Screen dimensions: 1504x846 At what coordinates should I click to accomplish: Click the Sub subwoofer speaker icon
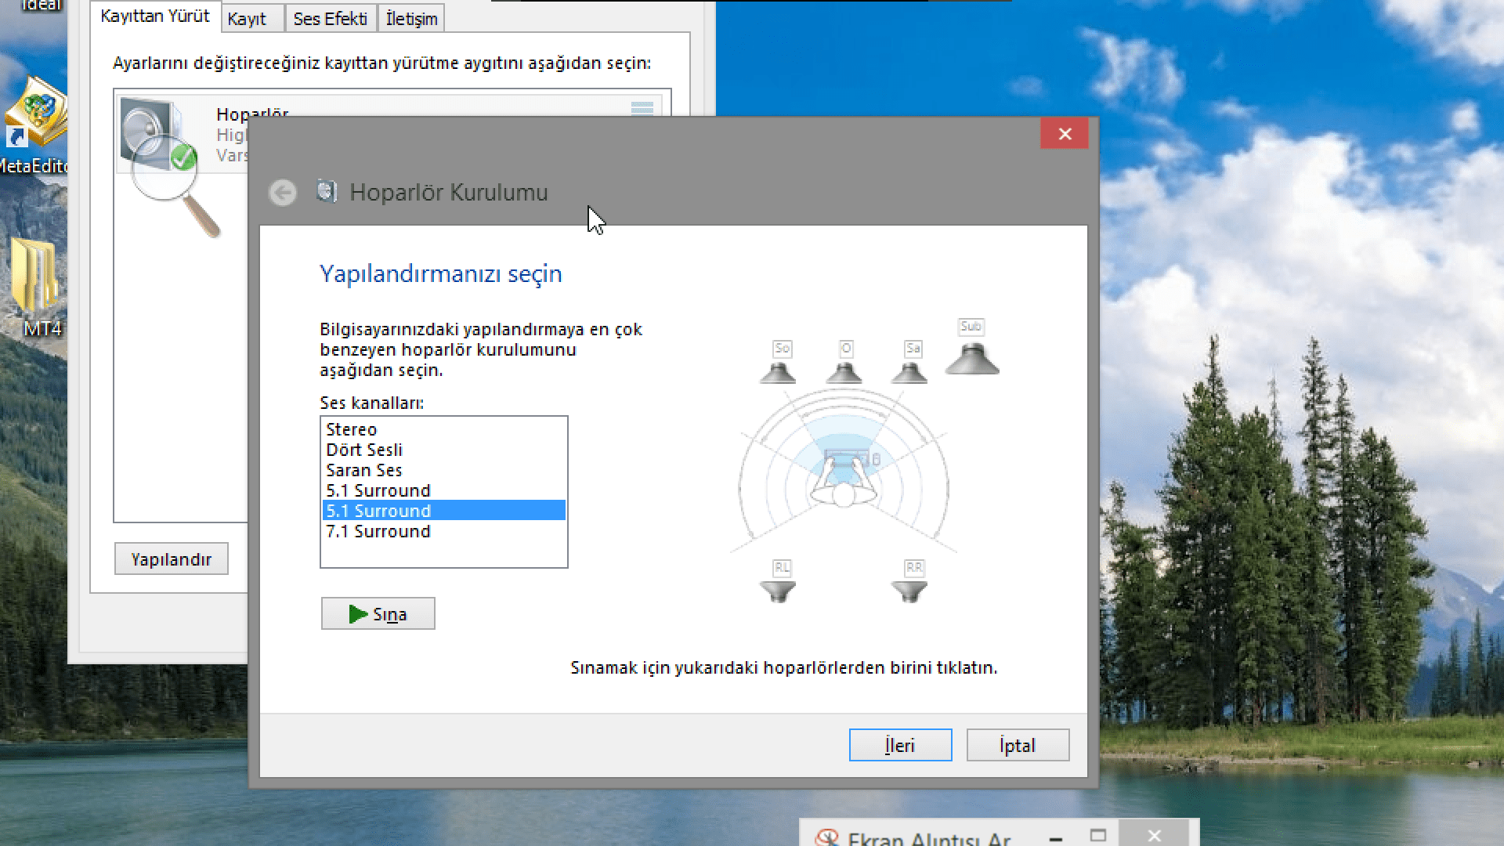[972, 359]
